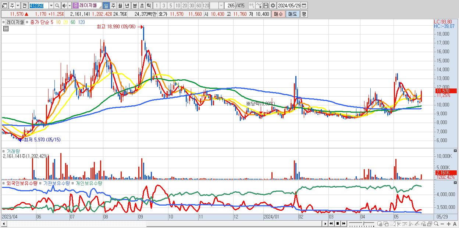This screenshot has width=459, height=228.
Task: Click the 레이저쎌 chart title label
Action: (x=15, y=22)
